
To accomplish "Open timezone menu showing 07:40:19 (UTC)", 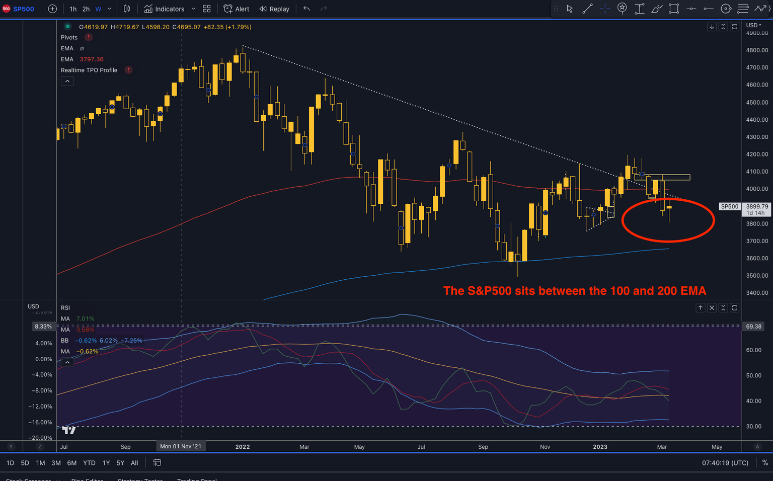I will 725,463.
